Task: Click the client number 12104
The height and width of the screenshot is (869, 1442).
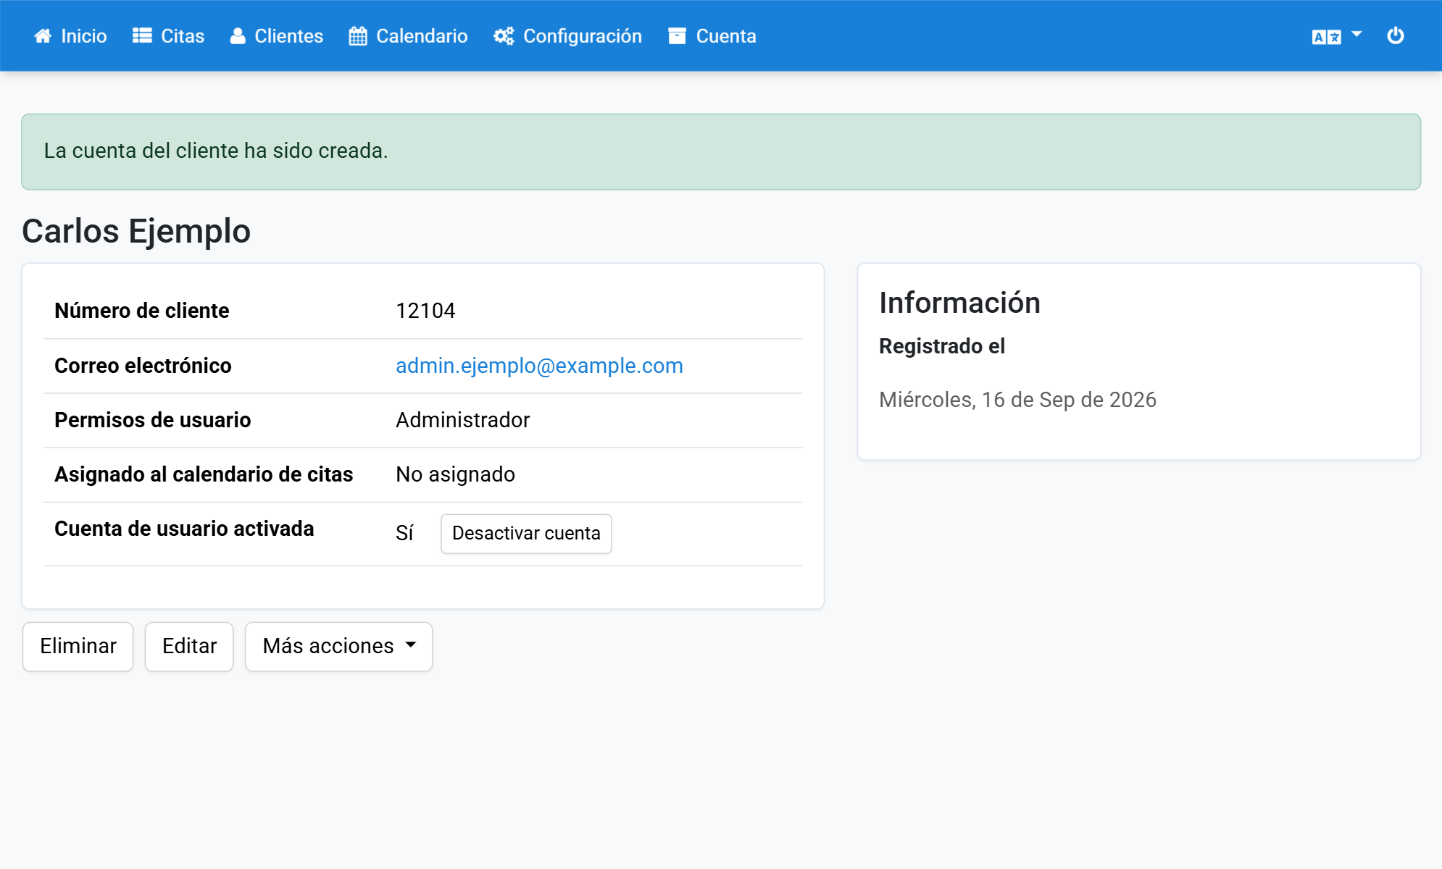Action: tap(425, 311)
